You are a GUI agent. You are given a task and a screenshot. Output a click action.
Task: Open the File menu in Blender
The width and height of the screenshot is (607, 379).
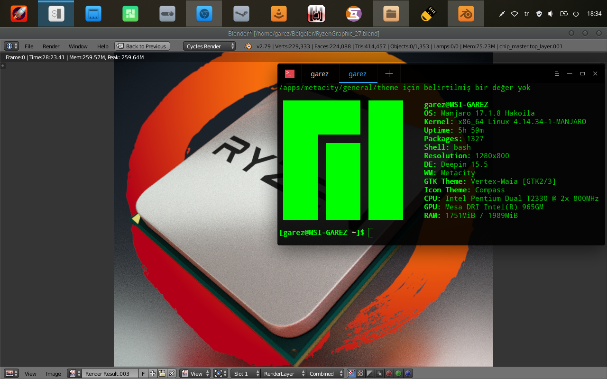(29, 46)
